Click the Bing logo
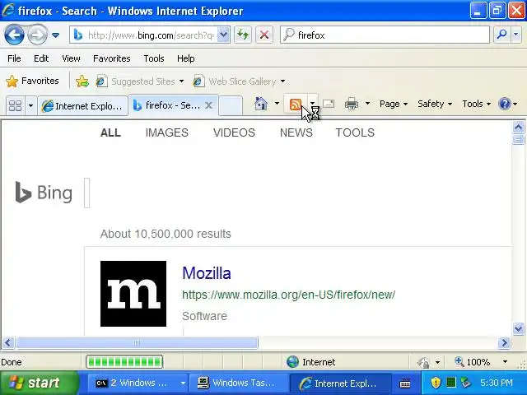This screenshot has height=395, width=527. [x=44, y=193]
